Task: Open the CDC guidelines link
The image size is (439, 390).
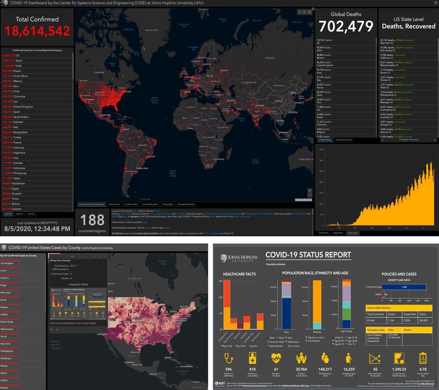Action: (x=211, y=233)
